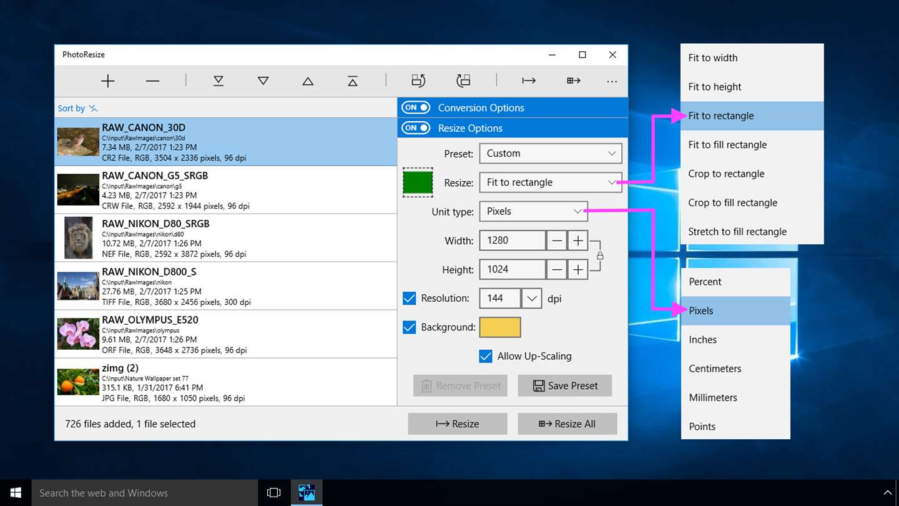Screen dimensions: 899x506
Task: Open Task View in the taskbar
Action: [273, 493]
